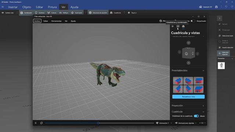Select the third top-row preset view
Screen dimensions: 235x132
[x=198, y=81]
